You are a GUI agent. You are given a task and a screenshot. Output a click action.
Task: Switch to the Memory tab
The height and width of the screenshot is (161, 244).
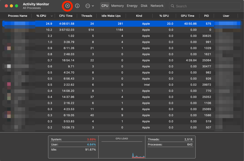(x=117, y=6)
